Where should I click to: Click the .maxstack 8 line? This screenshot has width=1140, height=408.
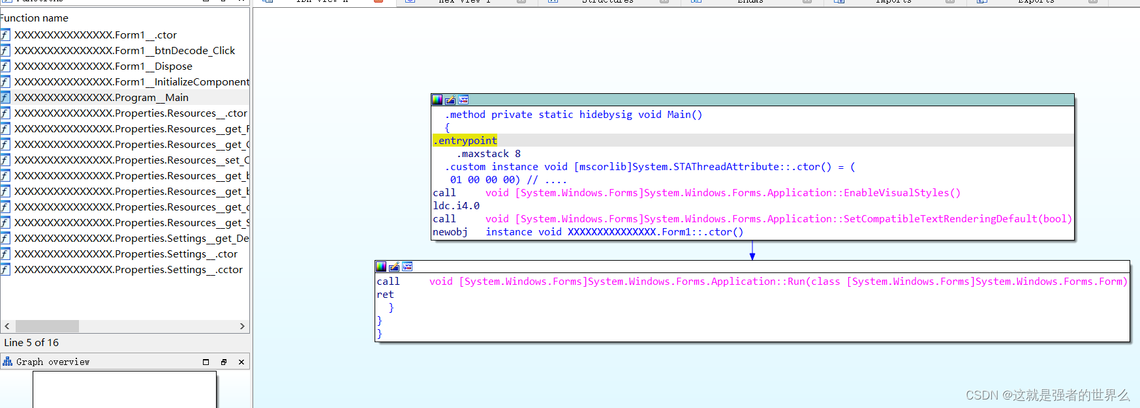point(489,154)
